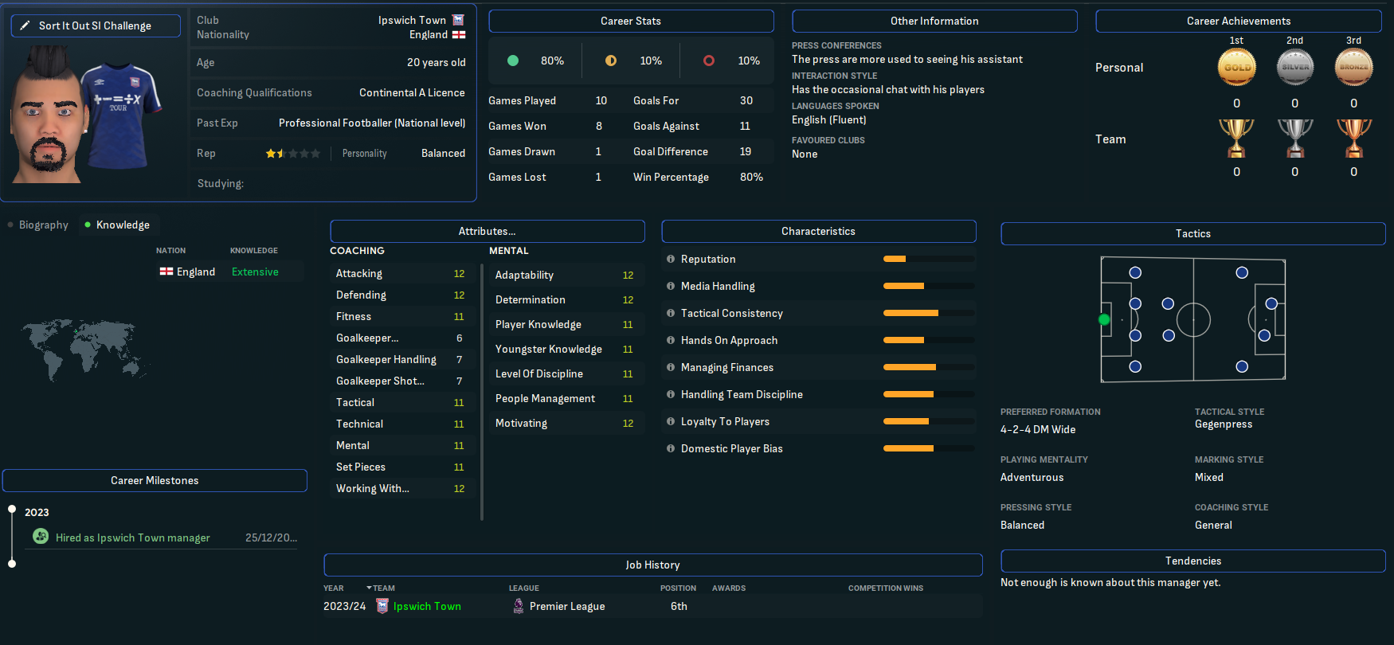Click the Determination mental attribute row
Viewport: 1394px width, 645px height.
point(566,299)
